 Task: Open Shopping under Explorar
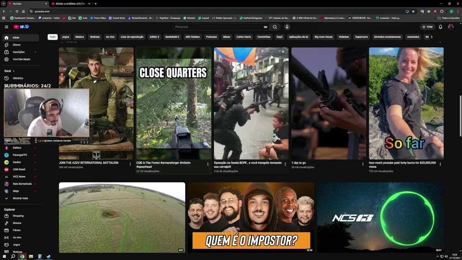coord(20,216)
